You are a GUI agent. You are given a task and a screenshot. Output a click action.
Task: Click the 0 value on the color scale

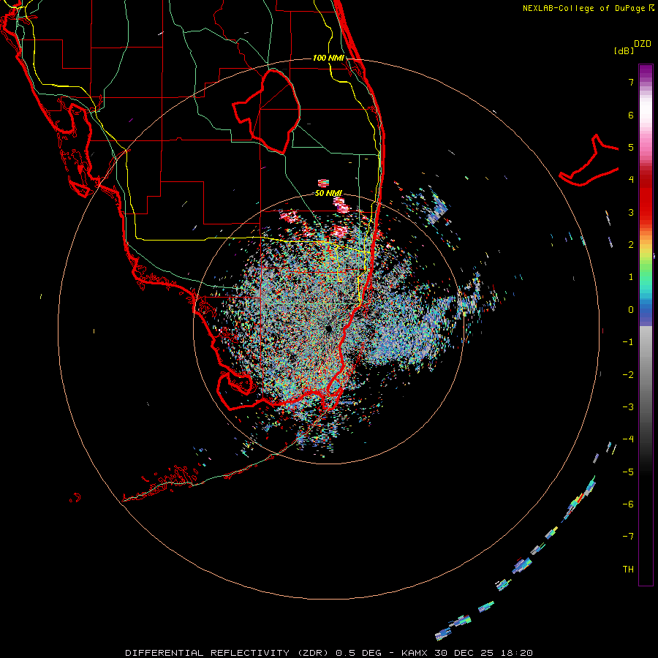631,310
